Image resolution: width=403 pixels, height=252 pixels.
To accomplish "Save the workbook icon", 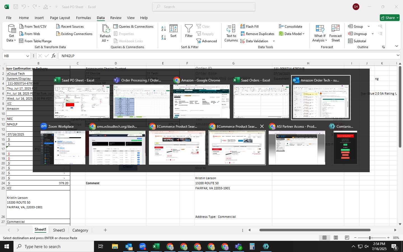I will (x=16, y=7).
